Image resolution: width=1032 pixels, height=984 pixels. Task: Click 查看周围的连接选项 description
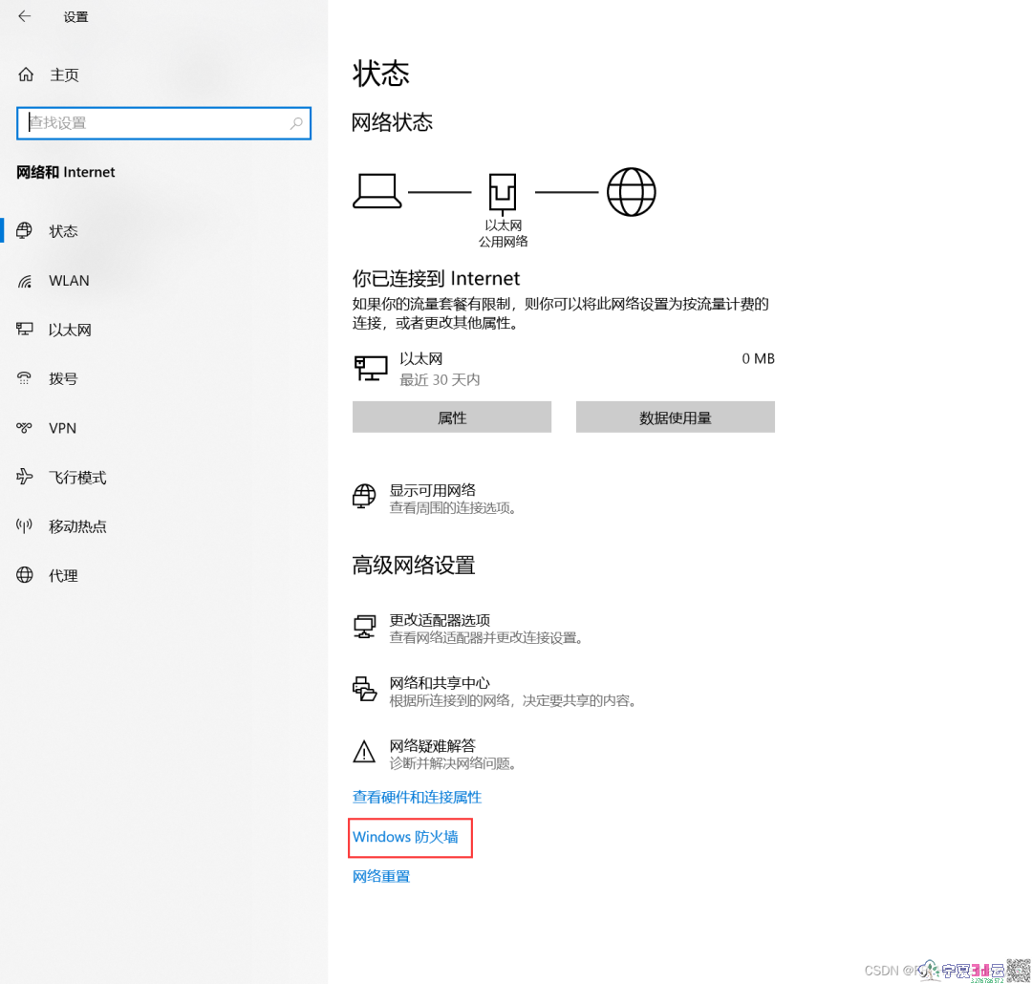click(x=452, y=507)
